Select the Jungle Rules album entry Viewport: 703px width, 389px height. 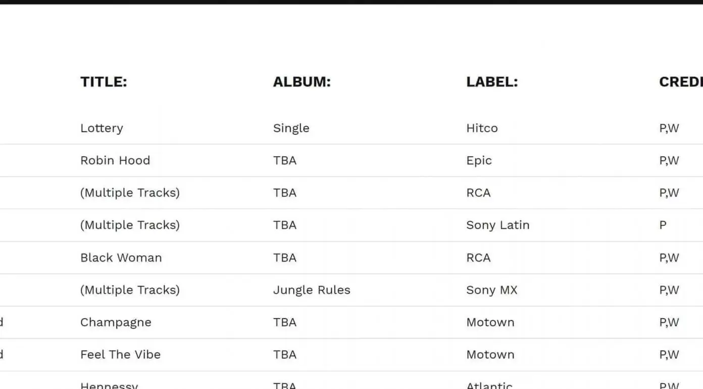pyautogui.click(x=312, y=290)
